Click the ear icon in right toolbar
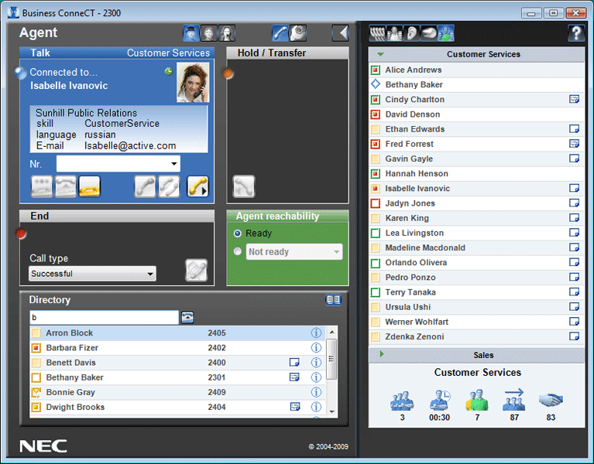 [411, 33]
